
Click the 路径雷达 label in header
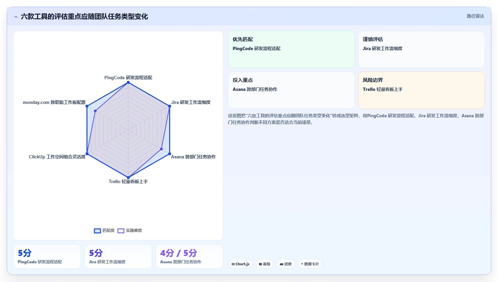coord(475,16)
